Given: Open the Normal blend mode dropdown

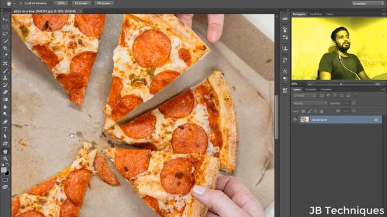Looking at the screenshot, I should (310, 103).
